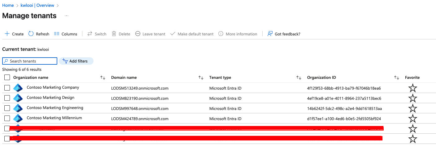Check the Contoso Marketing Company row
The height and width of the screenshot is (150, 436).
click(7, 88)
